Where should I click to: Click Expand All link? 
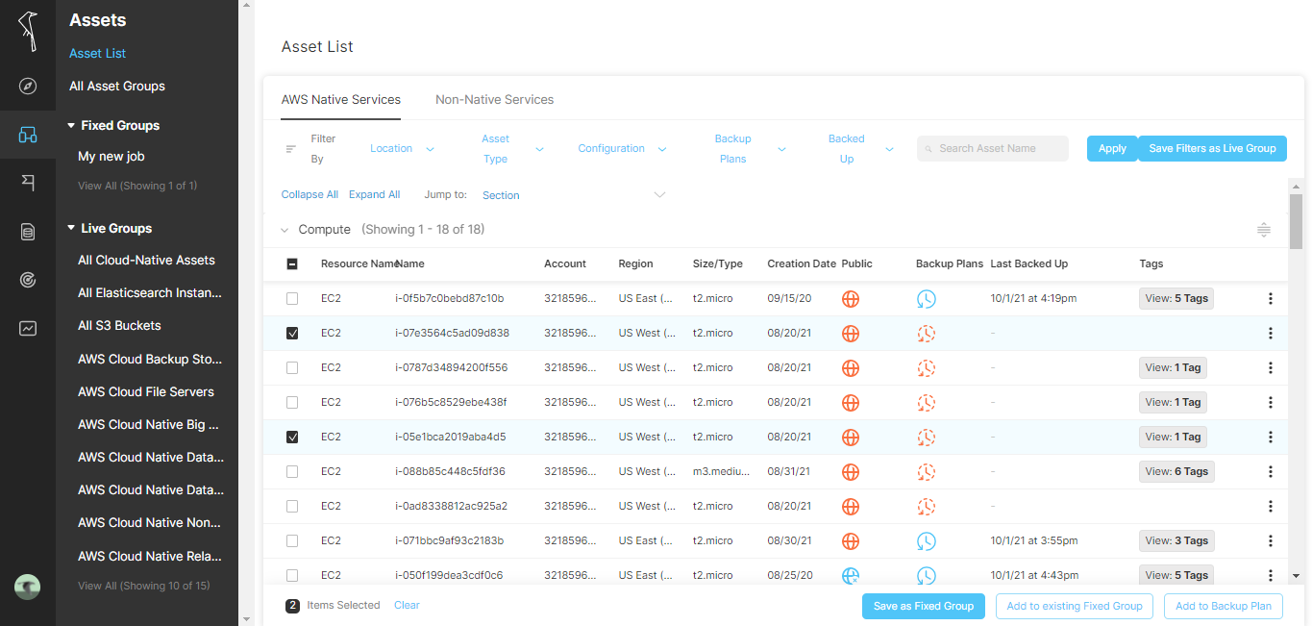[375, 195]
